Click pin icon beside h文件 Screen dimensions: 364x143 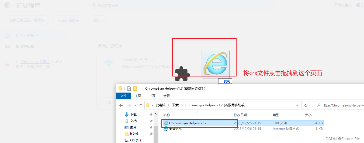tap(151, 134)
